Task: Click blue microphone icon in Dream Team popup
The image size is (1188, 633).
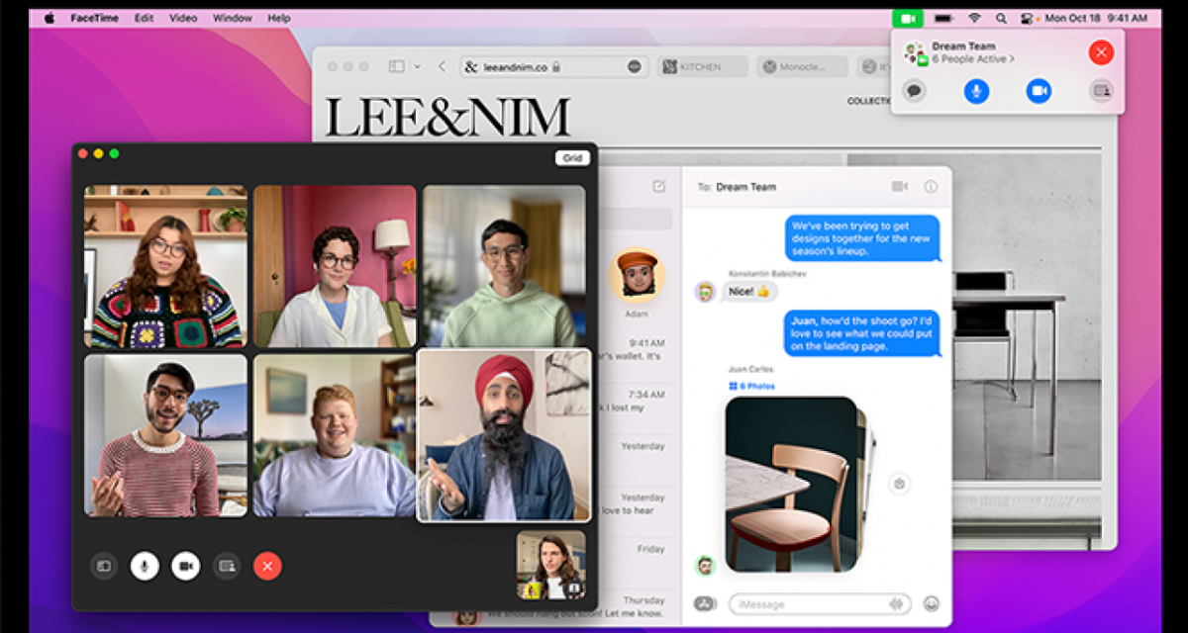Action: pos(976,91)
